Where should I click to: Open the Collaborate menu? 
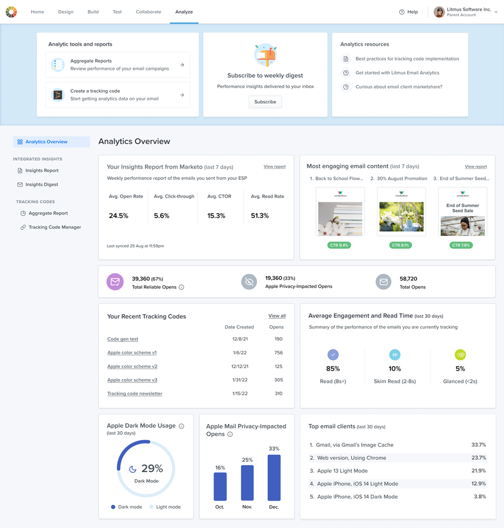coord(148,12)
